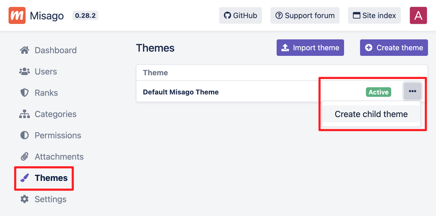This screenshot has height=216, width=436.
Task: Click the Categories sitemap icon
Action: click(25, 114)
